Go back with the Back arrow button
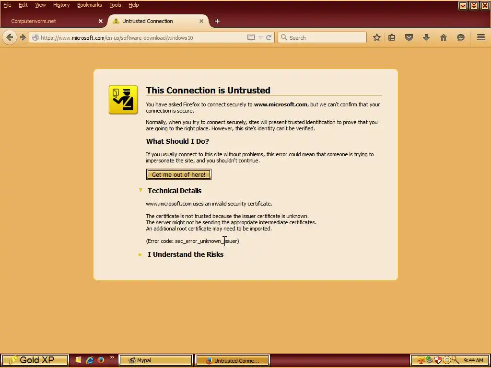The height and width of the screenshot is (368, 491). [10, 37]
